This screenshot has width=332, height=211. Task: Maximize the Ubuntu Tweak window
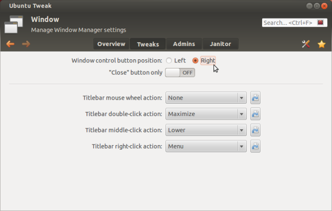pyautogui.click(x=317, y=6)
